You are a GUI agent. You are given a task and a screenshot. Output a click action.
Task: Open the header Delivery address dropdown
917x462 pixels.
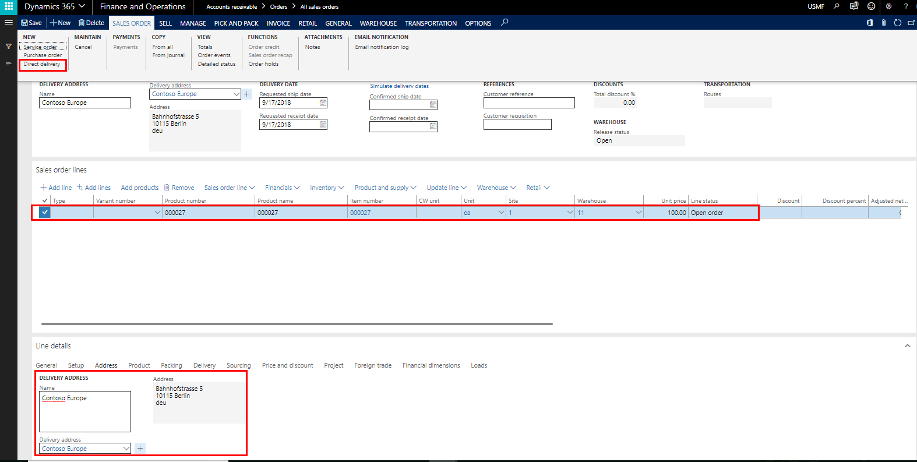(236, 94)
